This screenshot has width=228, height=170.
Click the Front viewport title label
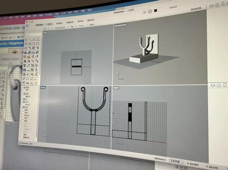pyautogui.click(x=43, y=87)
